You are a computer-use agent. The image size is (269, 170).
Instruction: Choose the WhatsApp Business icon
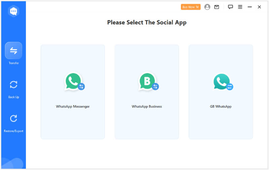pos(149,82)
